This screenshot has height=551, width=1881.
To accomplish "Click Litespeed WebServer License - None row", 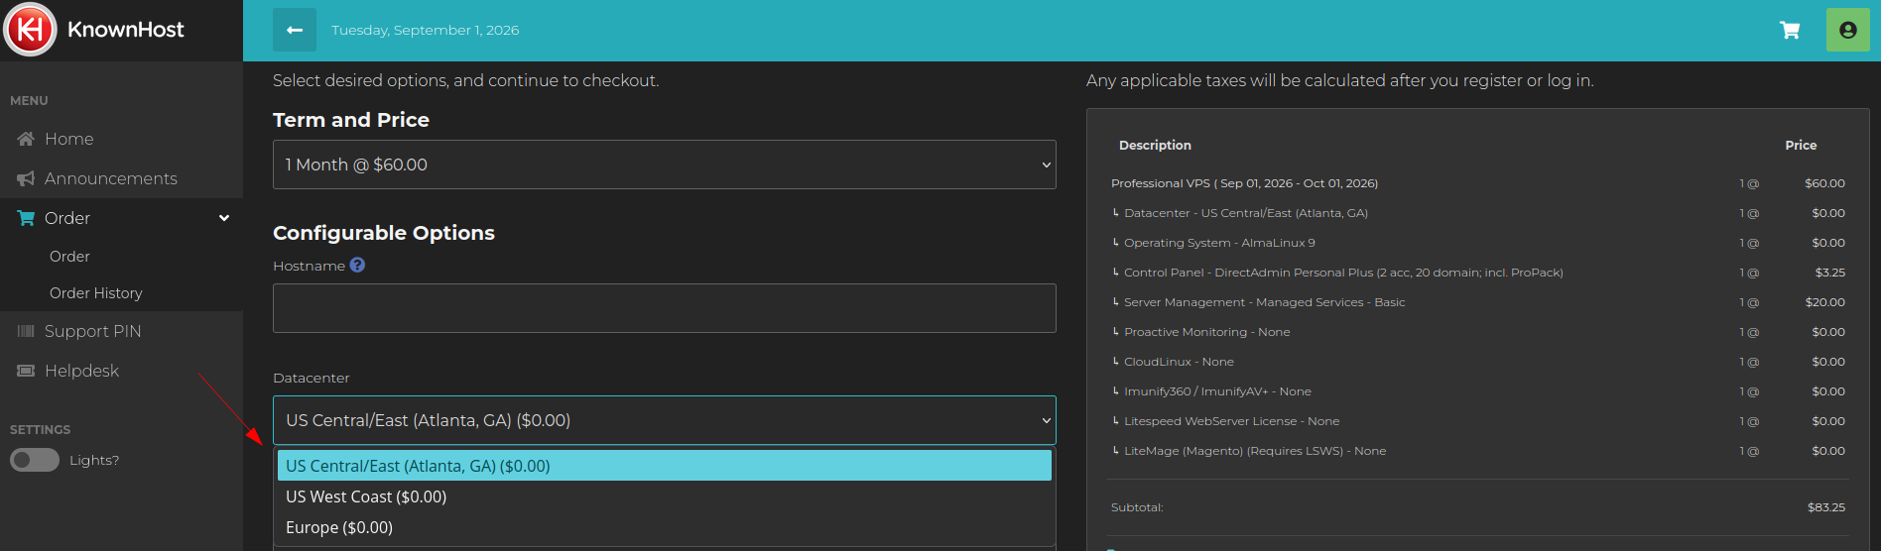I will (x=1478, y=421).
